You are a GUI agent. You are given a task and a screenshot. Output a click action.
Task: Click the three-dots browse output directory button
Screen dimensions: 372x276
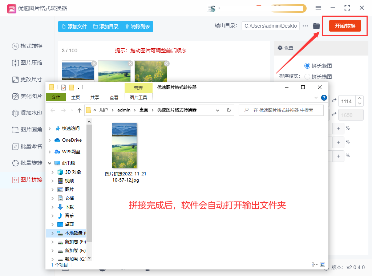(x=305, y=26)
